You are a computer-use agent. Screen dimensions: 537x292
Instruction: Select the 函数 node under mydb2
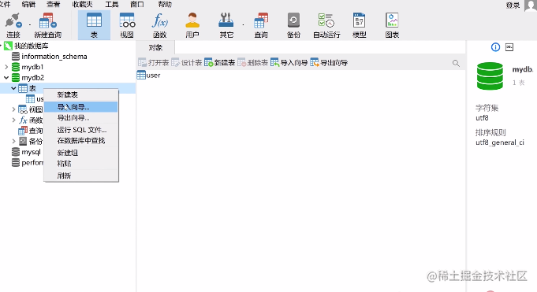(x=35, y=120)
